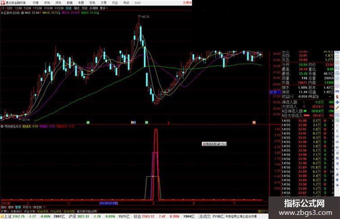The height and width of the screenshot is (219, 340).
Task: Open the 热点 menu
Action: [x=126, y=3]
